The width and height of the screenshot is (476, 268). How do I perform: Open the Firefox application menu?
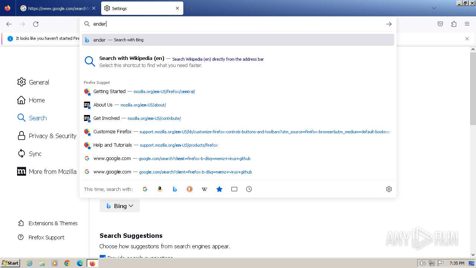pos(467,24)
